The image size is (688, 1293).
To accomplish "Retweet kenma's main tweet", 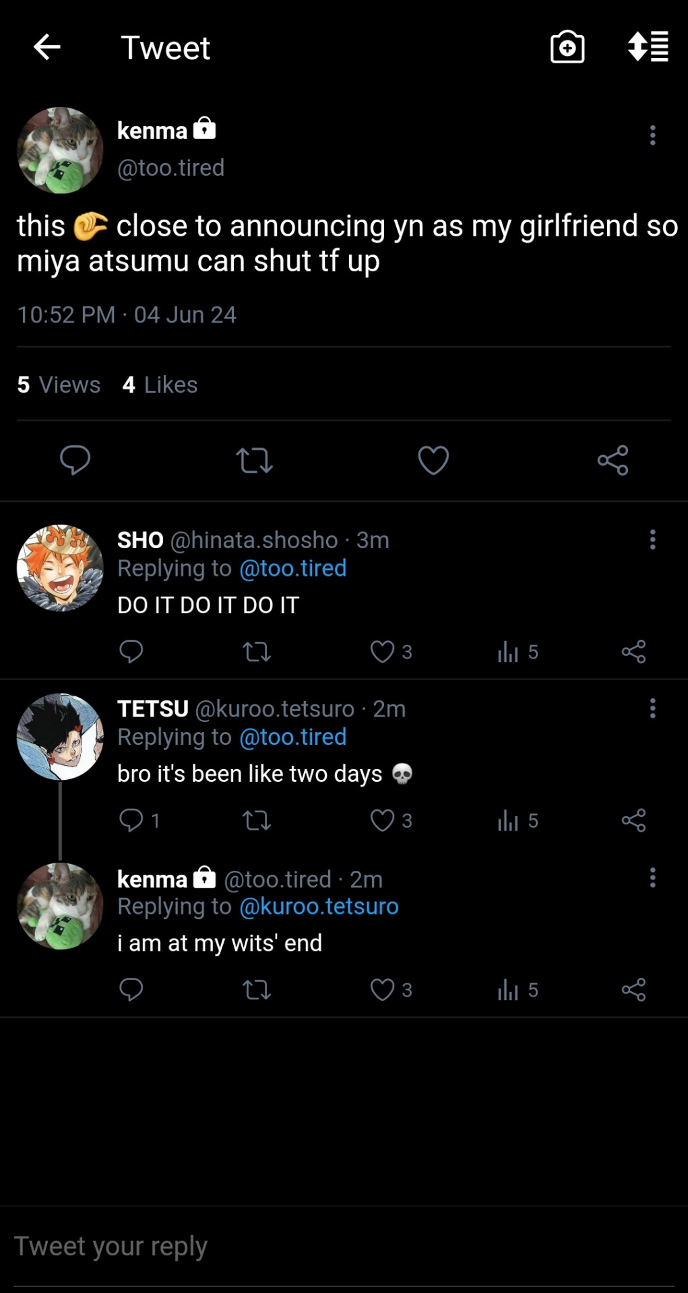I will 255,461.
